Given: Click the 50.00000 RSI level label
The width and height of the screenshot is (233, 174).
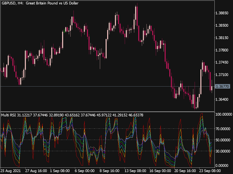Looking at the screenshot, I should pos(223,140).
